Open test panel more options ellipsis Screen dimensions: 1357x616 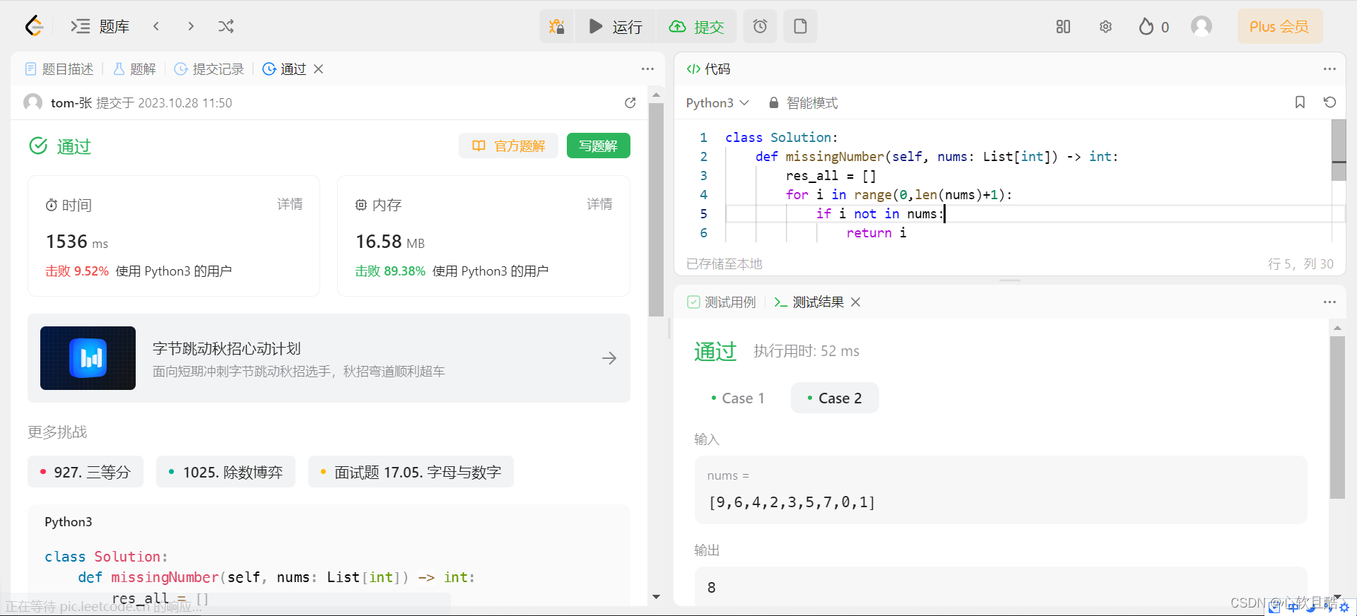click(1329, 302)
